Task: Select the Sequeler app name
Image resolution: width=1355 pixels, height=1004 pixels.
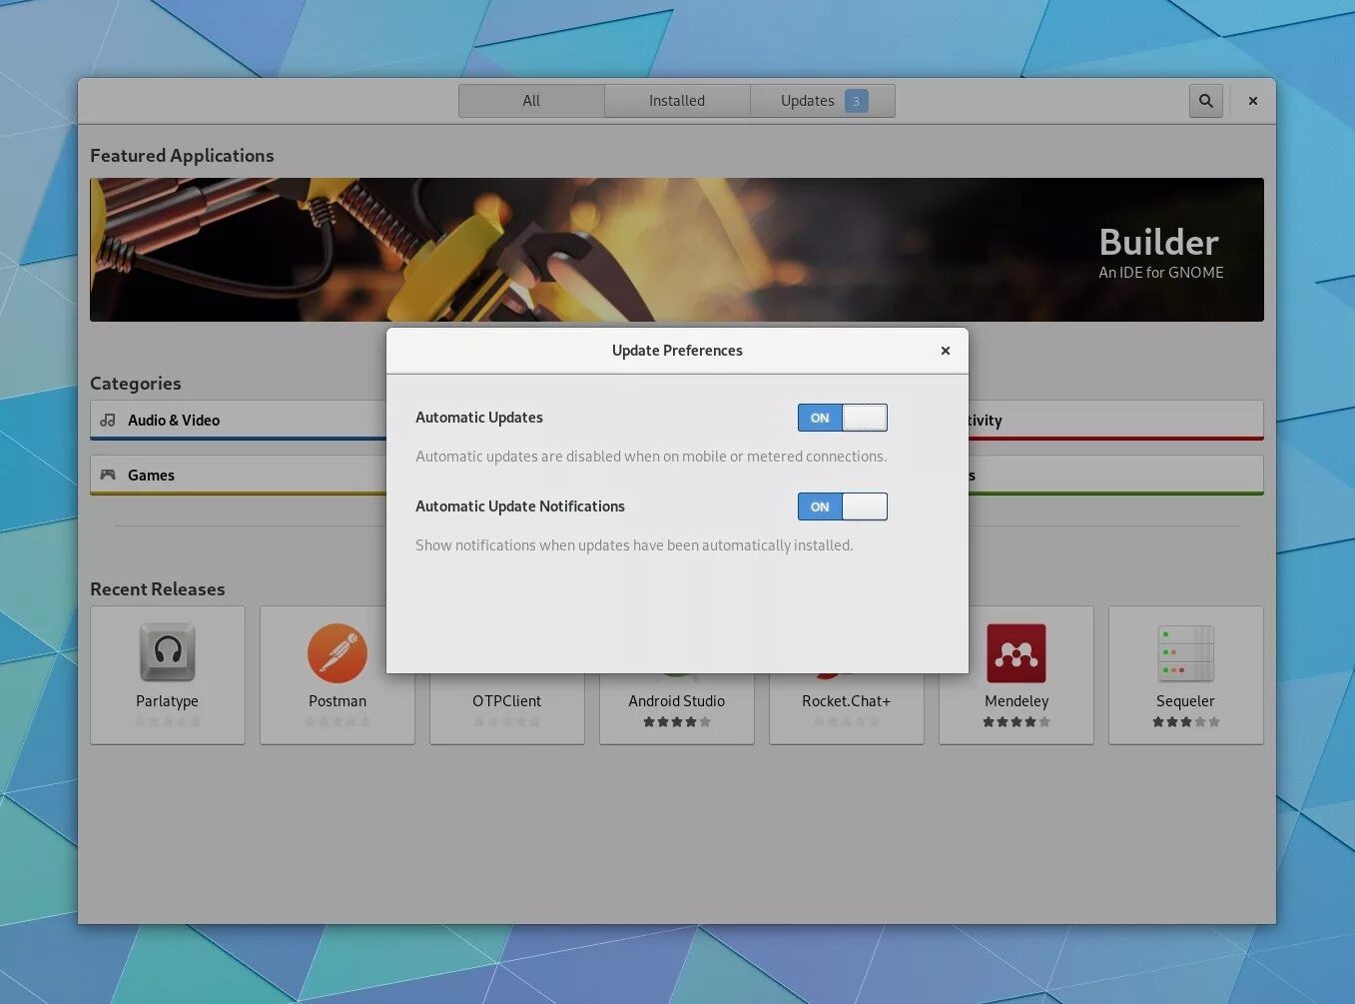Action: [1185, 701]
